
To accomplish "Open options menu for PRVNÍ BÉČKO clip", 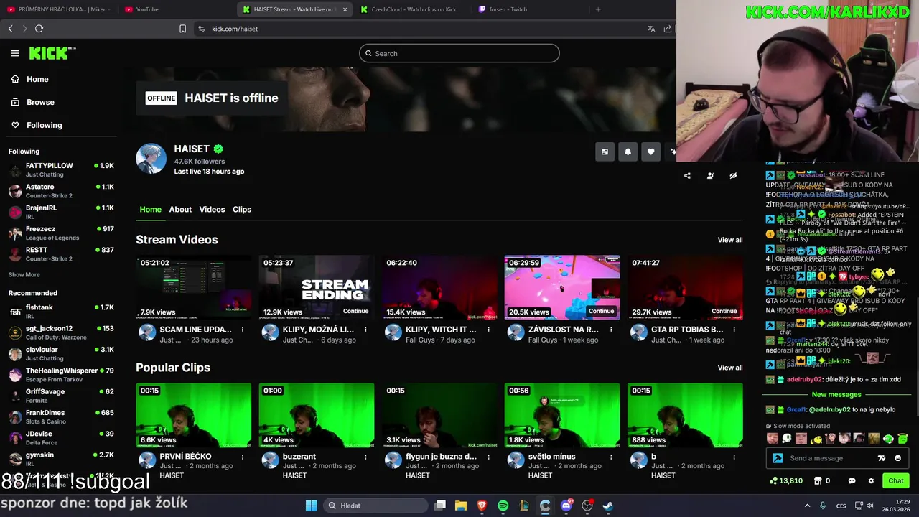I will pyautogui.click(x=243, y=457).
